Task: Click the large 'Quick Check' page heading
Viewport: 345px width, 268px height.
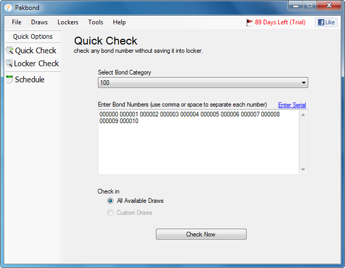Action: tap(106, 41)
